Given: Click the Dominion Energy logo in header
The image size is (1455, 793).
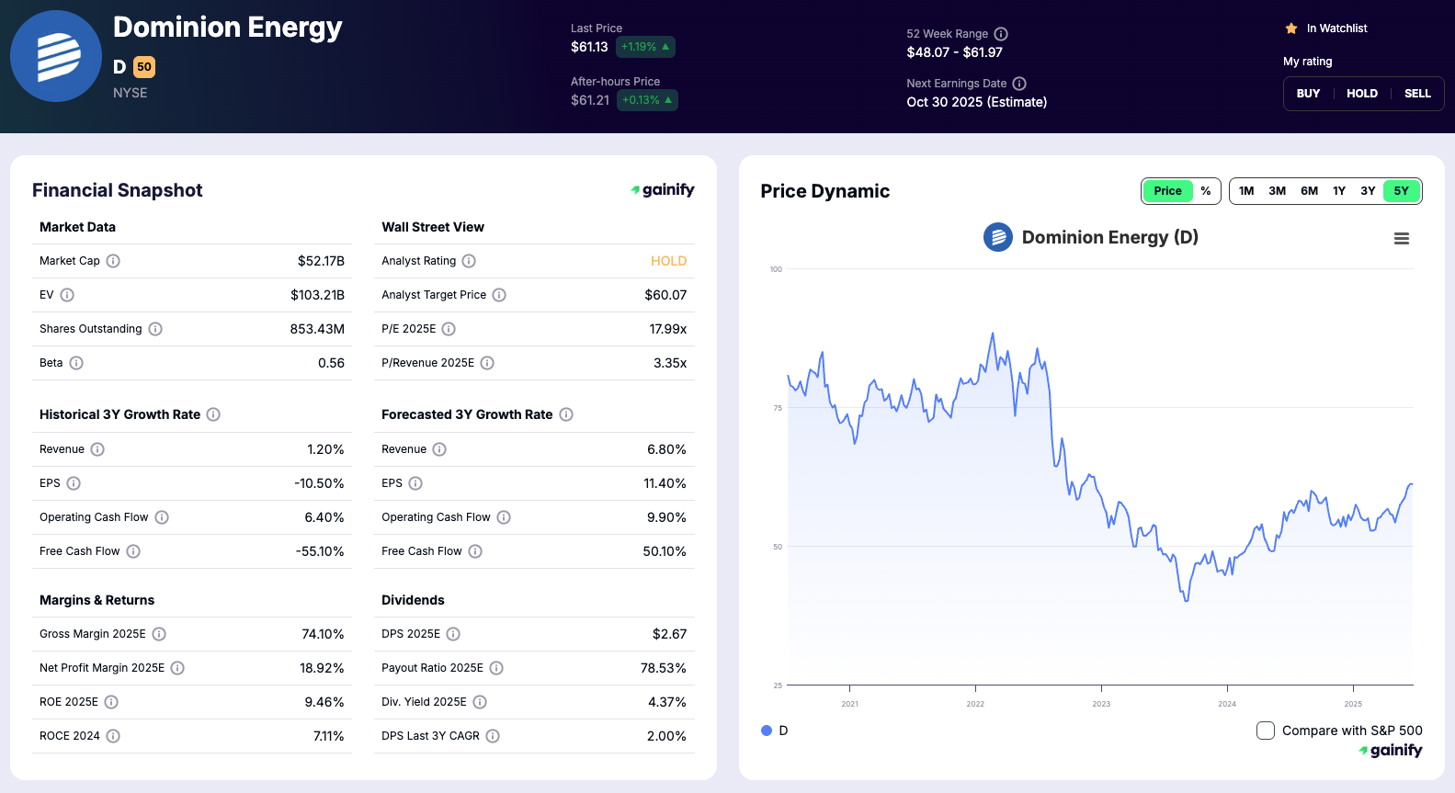Looking at the screenshot, I should point(56,56).
